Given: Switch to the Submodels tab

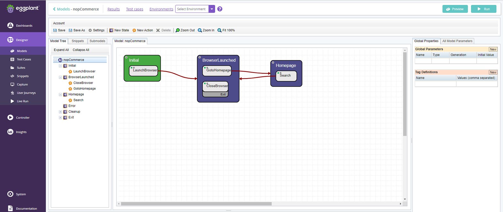Looking at the screenshot, I should 97,41.
